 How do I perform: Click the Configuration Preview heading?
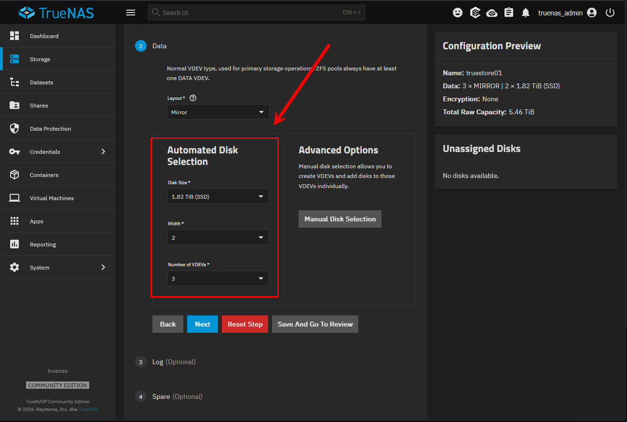click(492, 46)
